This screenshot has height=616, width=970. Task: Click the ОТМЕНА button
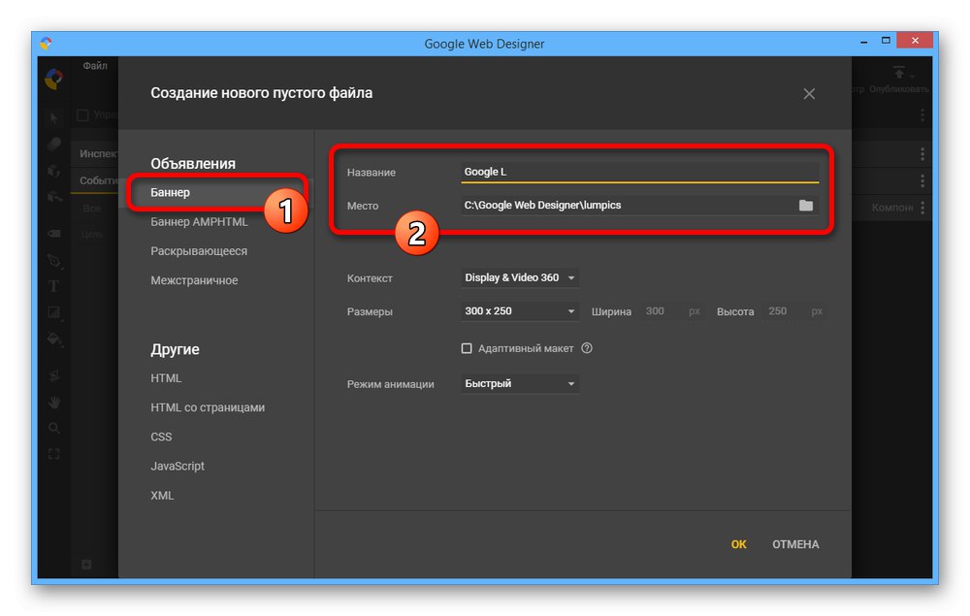coord(795,544)
